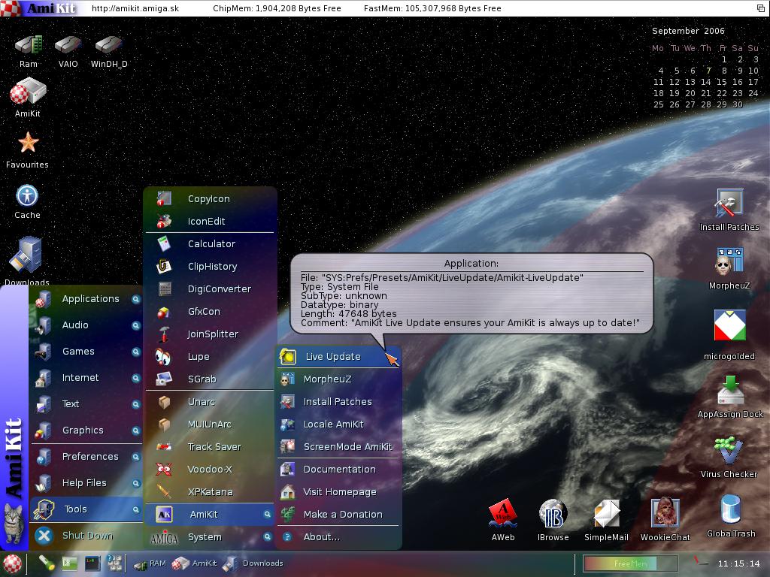770x577 pixels.
Task: Launch the WookieChat icon
Action: click(665, 513)
